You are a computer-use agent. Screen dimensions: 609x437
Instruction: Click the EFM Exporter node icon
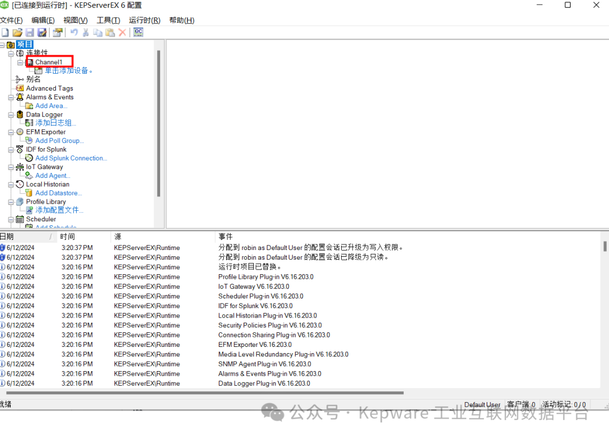20,132
